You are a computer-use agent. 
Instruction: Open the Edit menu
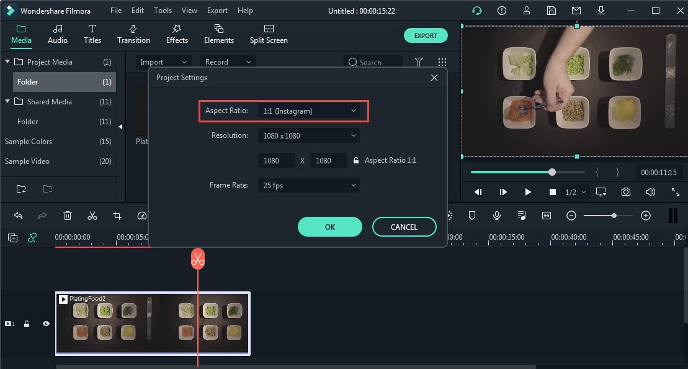pyautogui.click(x=137, y=10)
